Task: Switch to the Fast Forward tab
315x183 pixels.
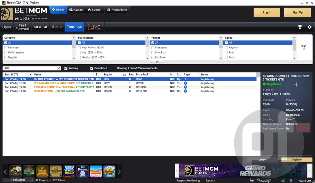Action: (x=22, y=27)
